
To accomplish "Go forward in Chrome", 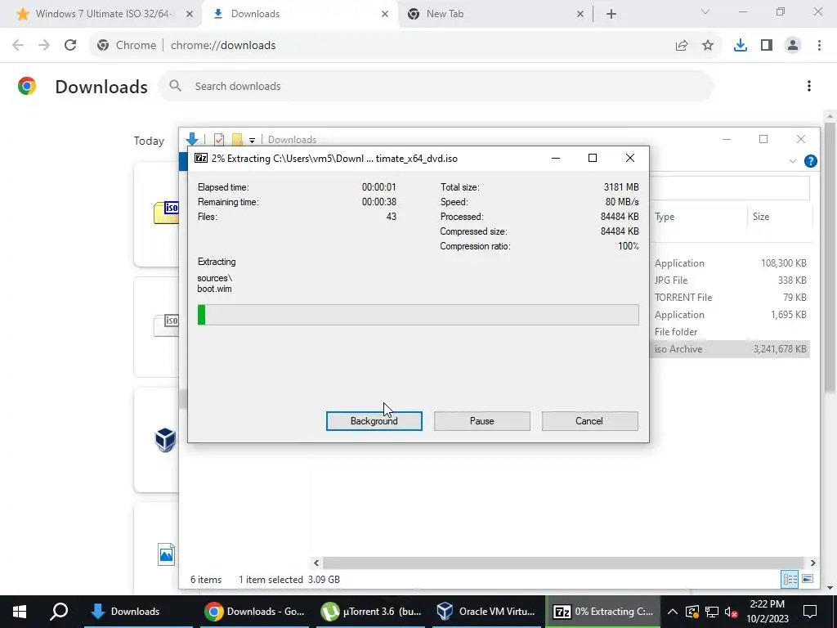I will 44,45.
